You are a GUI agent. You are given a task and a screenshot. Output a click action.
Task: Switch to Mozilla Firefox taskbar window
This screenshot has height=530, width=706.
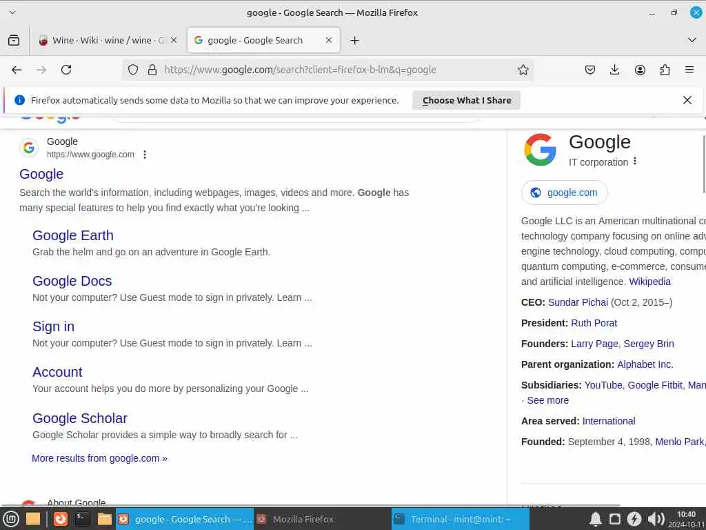[x=323, y=519]
